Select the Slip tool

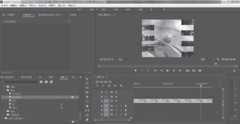(x=87, y=111)
